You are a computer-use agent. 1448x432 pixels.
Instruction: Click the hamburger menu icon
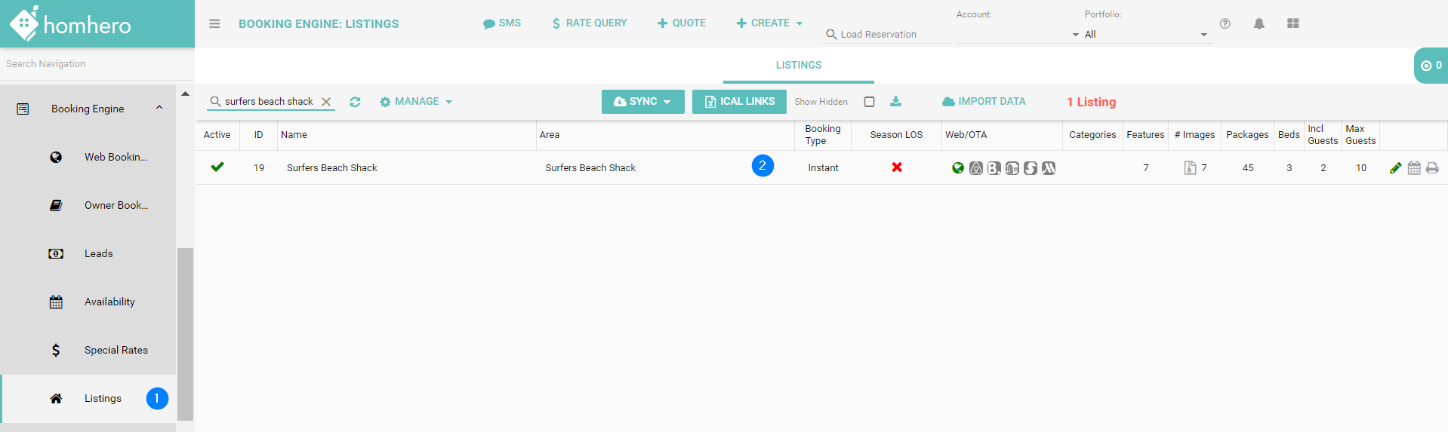point(214,24)
